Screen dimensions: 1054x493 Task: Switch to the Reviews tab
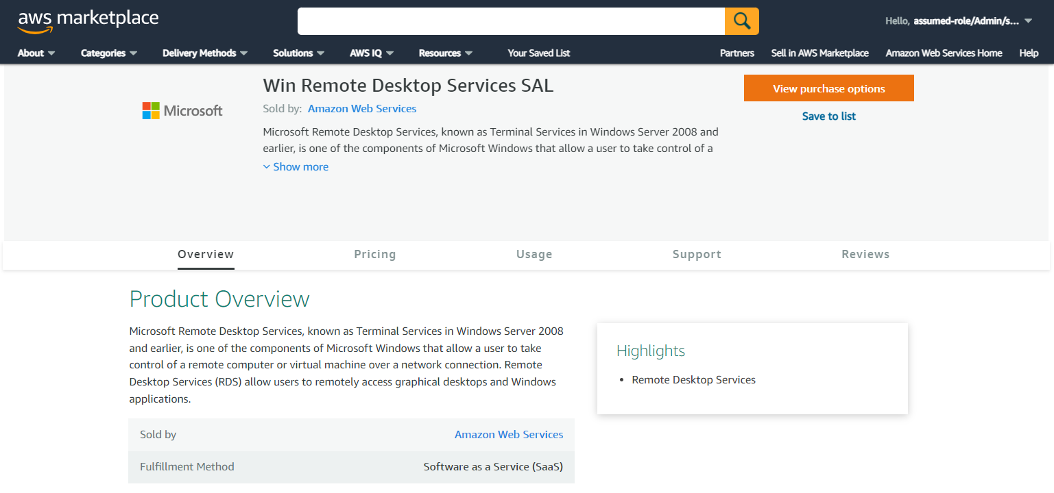click(x=865, y=255)
